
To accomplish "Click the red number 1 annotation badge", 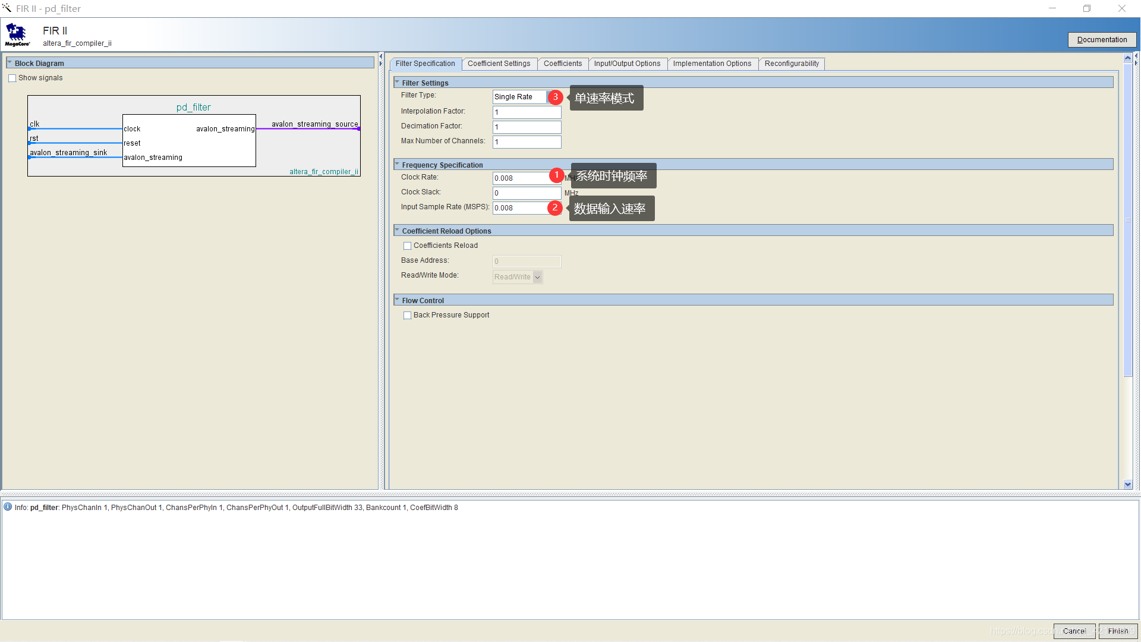I will [556, 175].
